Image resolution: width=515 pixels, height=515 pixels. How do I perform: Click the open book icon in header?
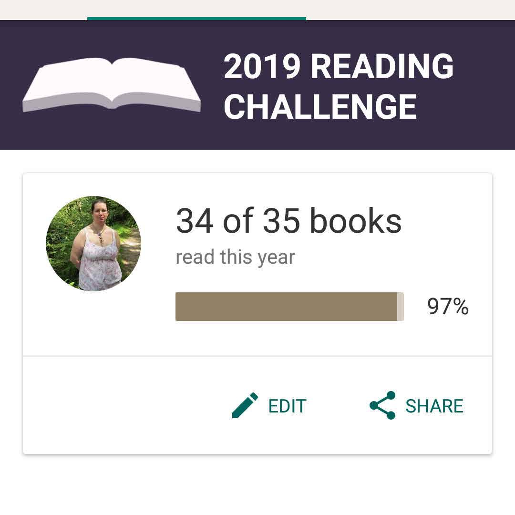(112, 85)
